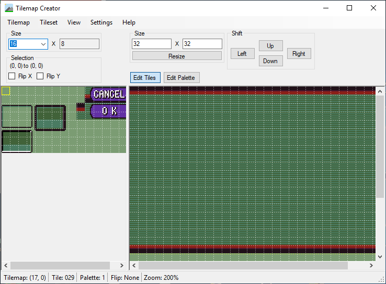
Task: Open the Tileset menu
Action: pyautogui.click(x=49, y=22)
